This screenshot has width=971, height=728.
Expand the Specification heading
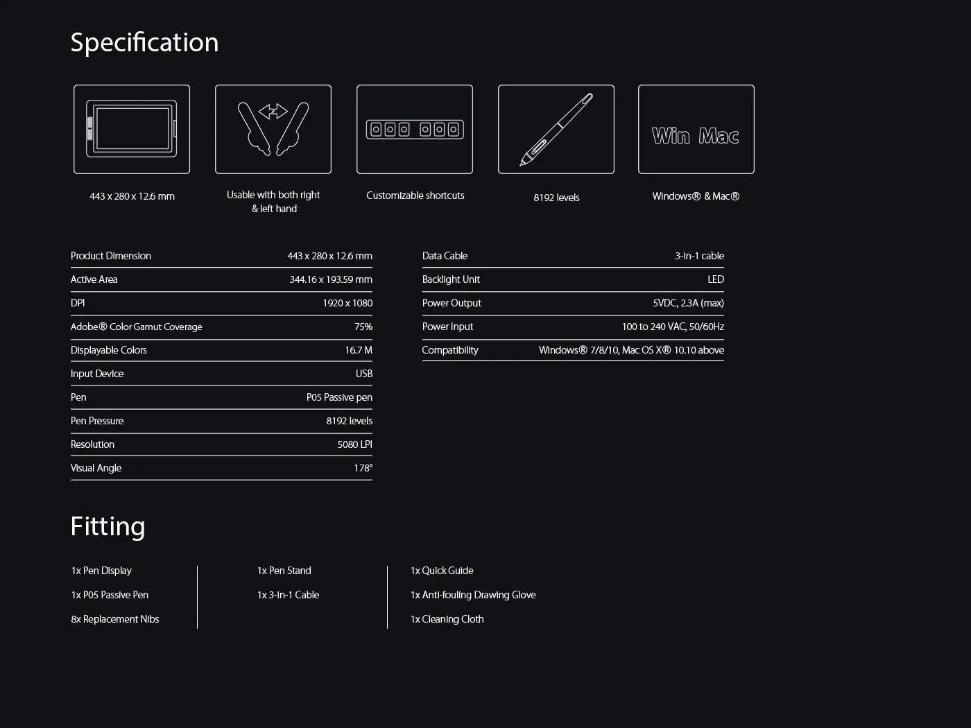coord(144,42)
